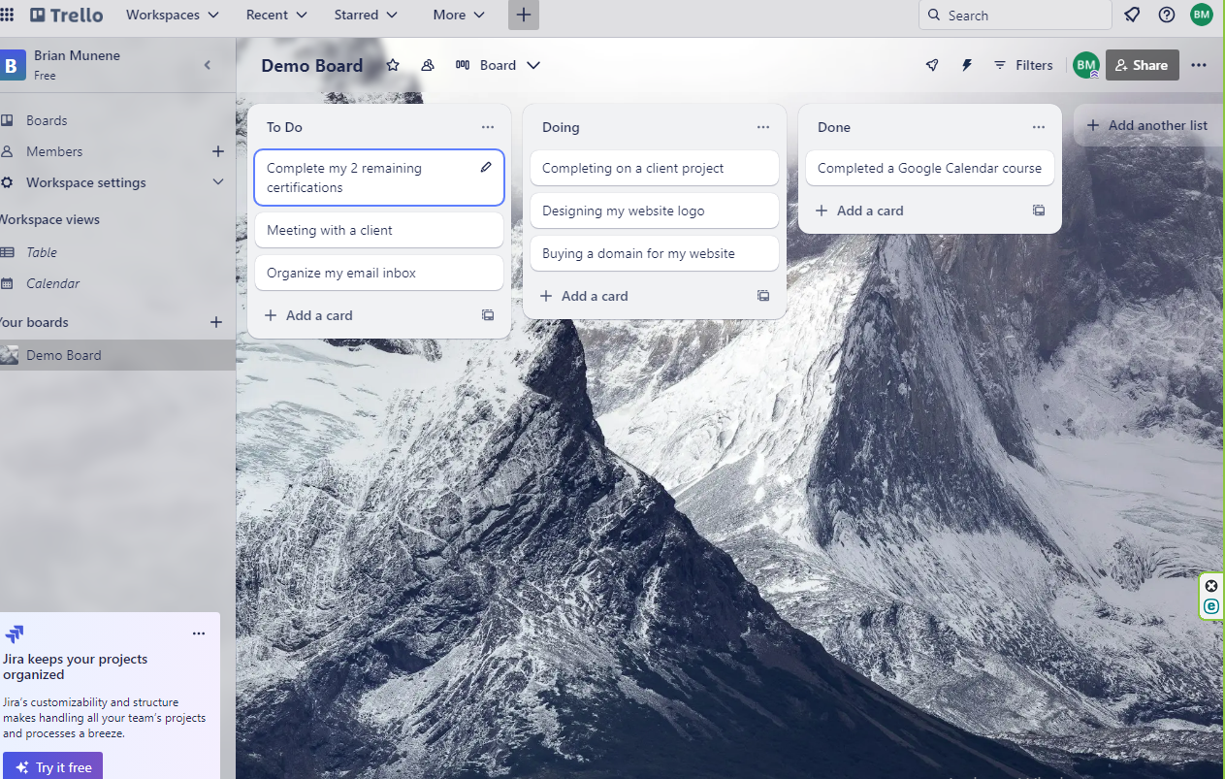
Task: Click the workspace B logo tile
Action: pyautogui.click(x=12, y=66)
